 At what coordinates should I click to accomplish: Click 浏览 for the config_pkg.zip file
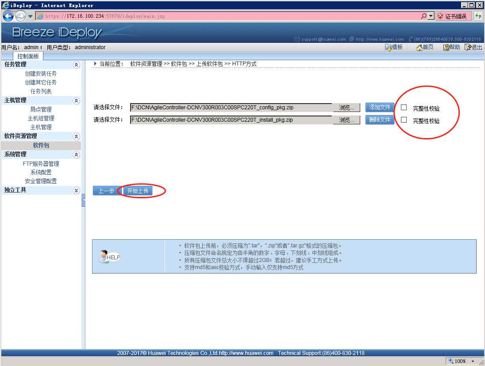point(346,108)
